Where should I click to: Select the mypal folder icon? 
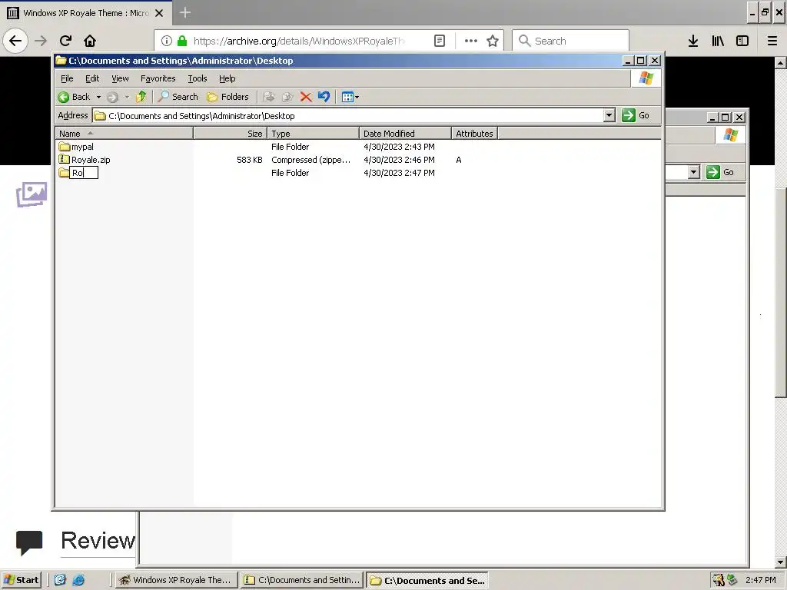point(65,147)
